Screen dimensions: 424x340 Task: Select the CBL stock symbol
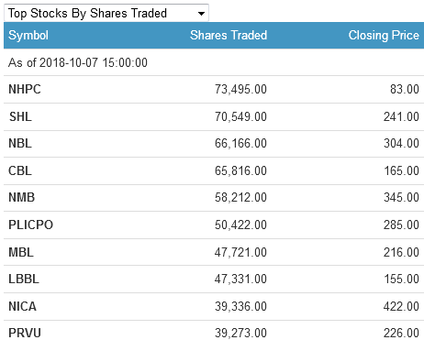pyautogui.click(x=20, y=170)
